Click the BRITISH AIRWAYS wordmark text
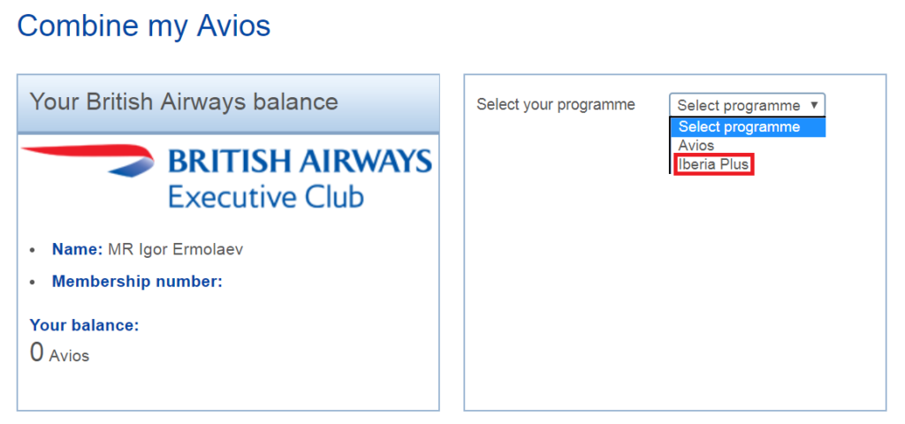Screen dimensions: 905x424 300,162
